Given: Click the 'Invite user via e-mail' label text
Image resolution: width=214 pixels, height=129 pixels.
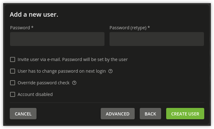Looking at the screenshot, I should click(x=39, y=59).
